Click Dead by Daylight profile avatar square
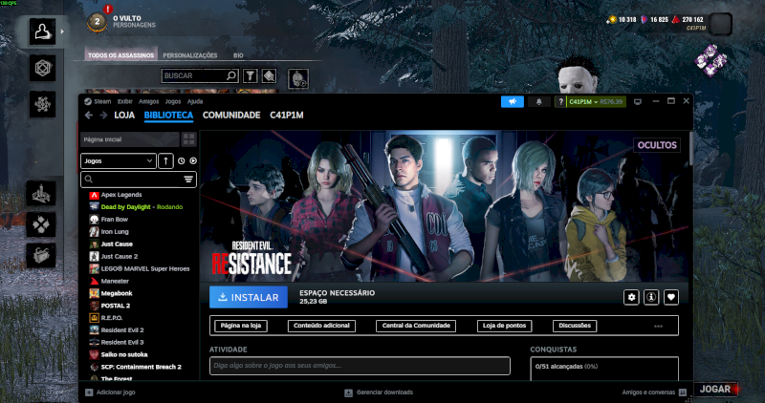 click(721, 24)
